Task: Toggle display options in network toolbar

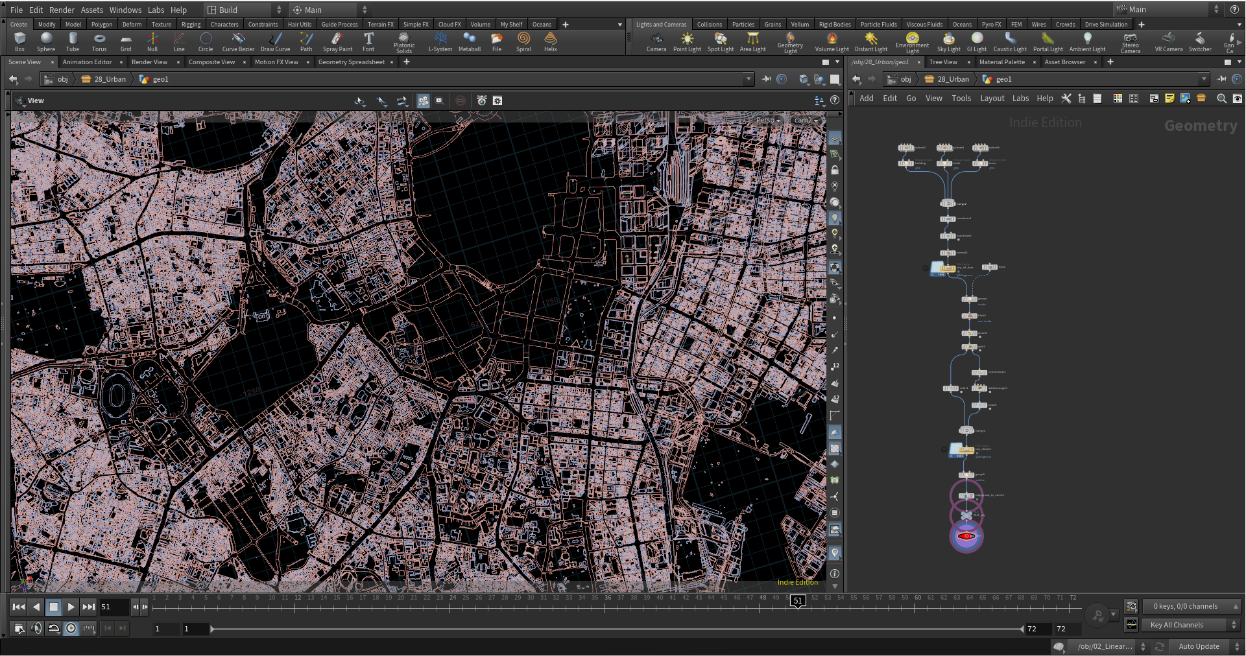Action: tap(1238, 99)
